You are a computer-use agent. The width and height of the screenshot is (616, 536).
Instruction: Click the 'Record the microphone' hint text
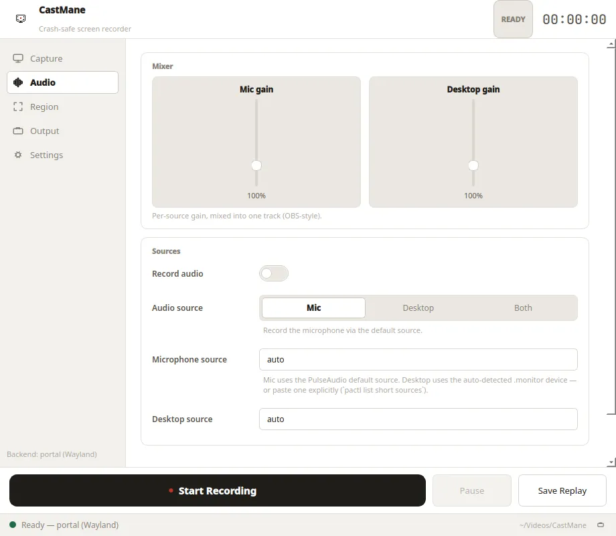click(343, 330)
